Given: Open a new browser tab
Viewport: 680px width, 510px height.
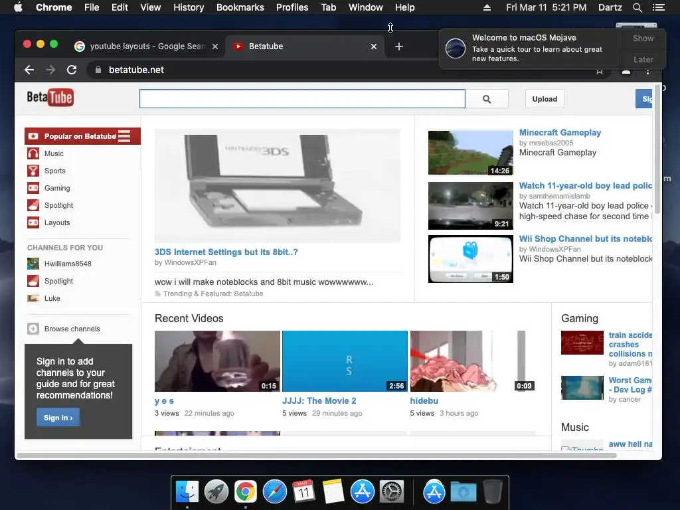Looking at the screenshot, I should pyautogui.click(x=399, y=46).
